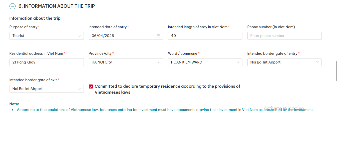
Task: Collapse section 6 using the minus icon
Action: coord(13,6)
